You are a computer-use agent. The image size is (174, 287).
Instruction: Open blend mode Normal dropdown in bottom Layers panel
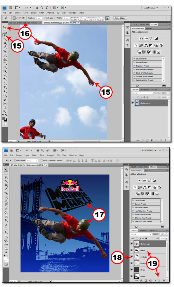click(x=141, y=234)
